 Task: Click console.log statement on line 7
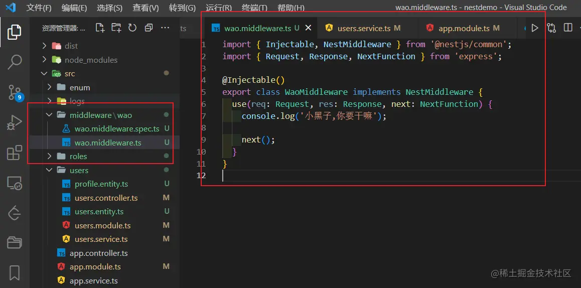click(x=314, y=116)
